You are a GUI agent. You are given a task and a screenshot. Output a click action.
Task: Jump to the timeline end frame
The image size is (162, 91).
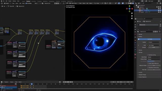point(72,82)
